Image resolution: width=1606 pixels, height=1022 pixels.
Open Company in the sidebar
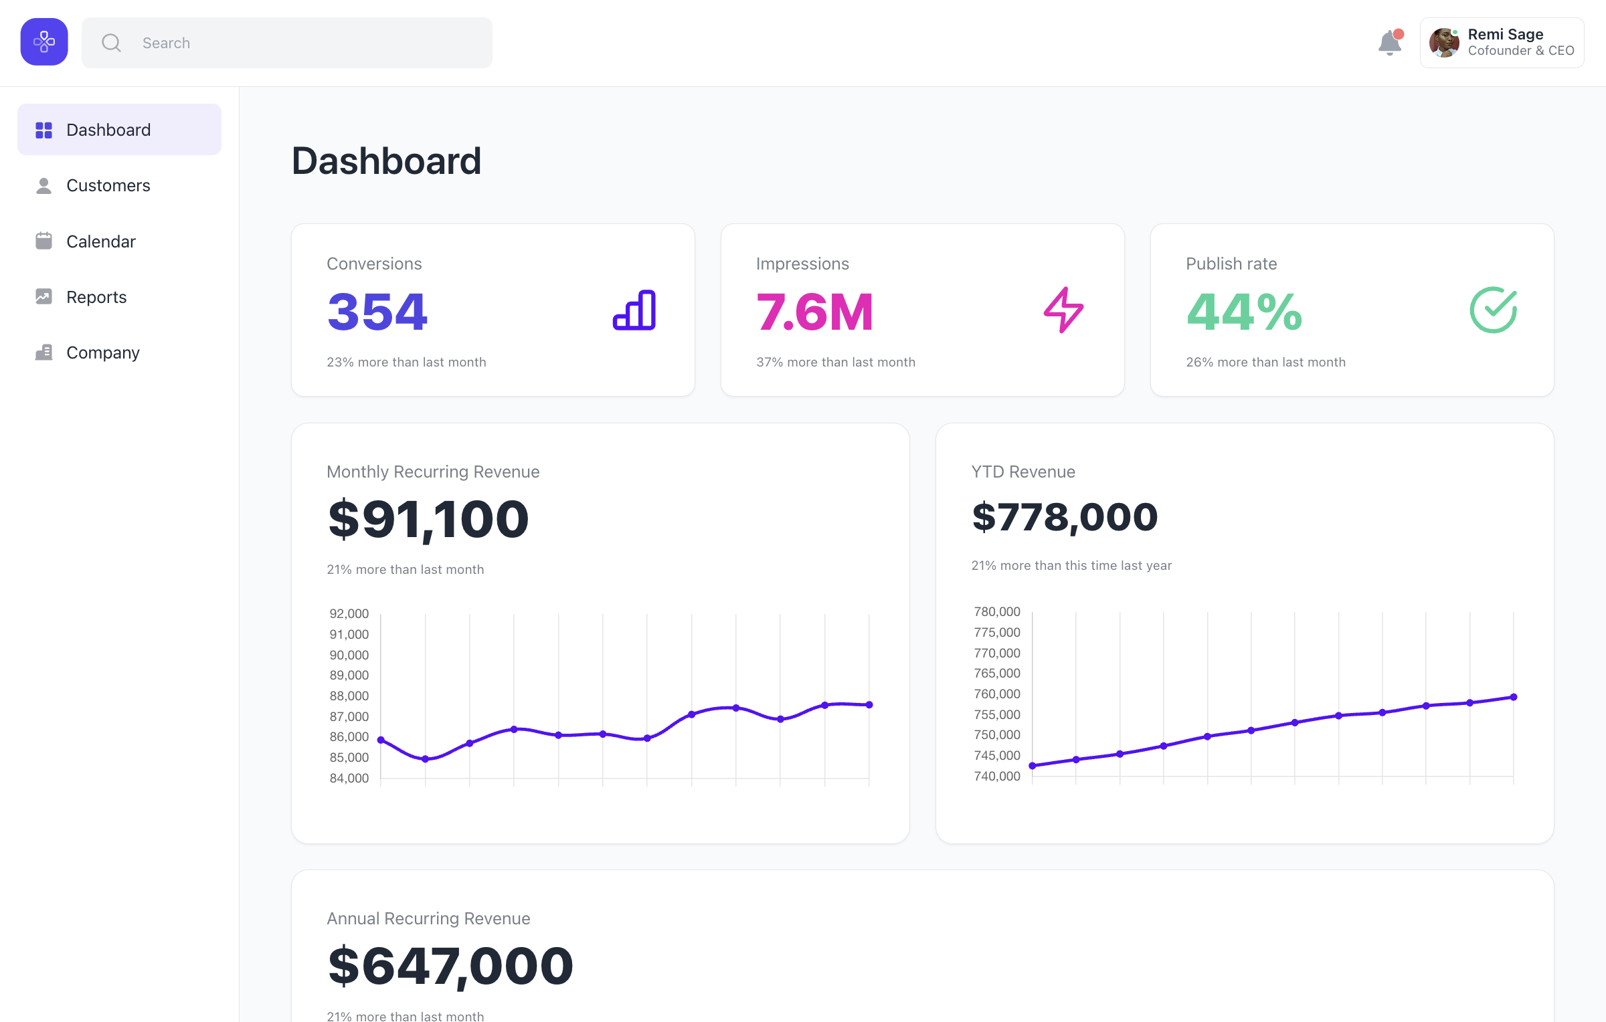pyautogui.click(x=119, y=352)
